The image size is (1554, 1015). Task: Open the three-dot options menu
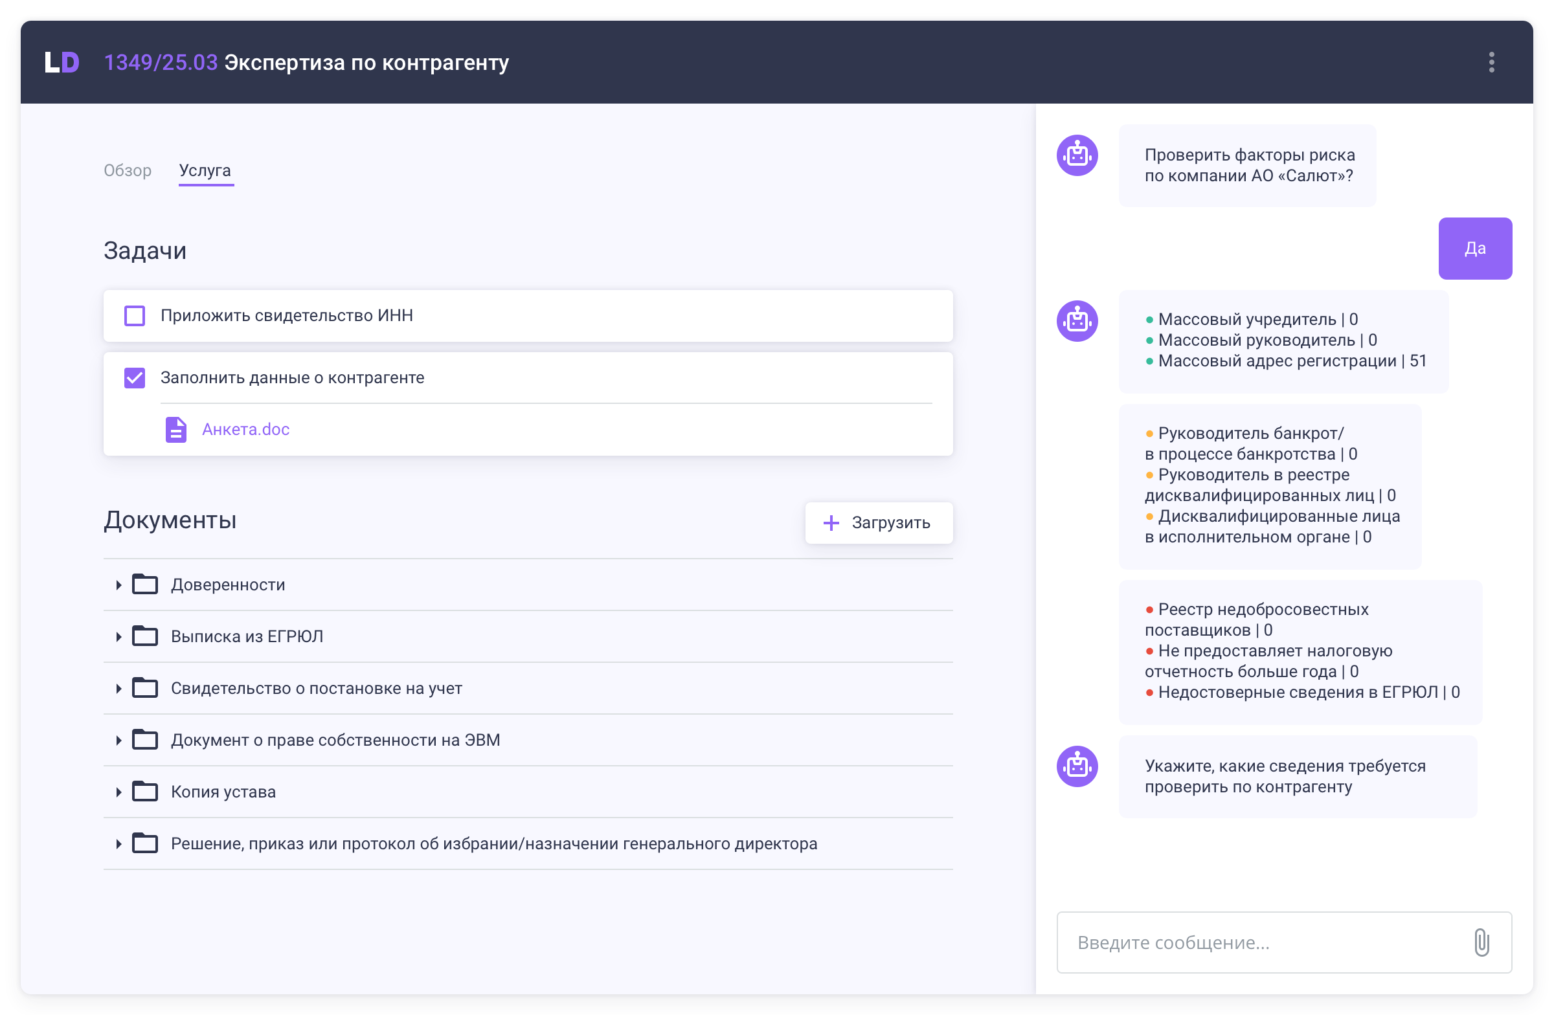pos(1491,63)
